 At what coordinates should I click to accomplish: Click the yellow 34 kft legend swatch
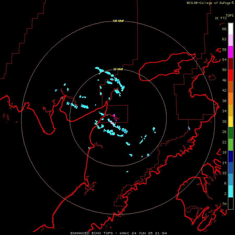[231, 122]
